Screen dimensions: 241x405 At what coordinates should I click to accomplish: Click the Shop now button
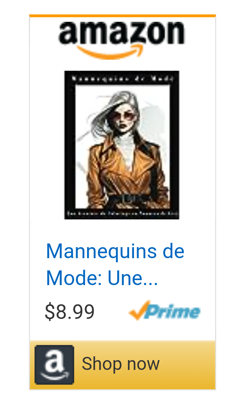[x=123, y=365]
